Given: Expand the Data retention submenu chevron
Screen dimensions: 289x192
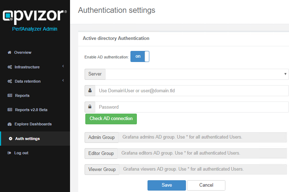Looking at the screenshot, I should click(x=63, y=81).
